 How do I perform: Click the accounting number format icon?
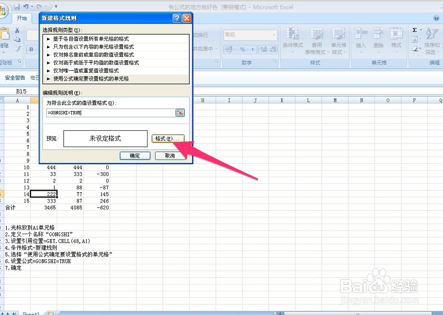click(229, 49)
